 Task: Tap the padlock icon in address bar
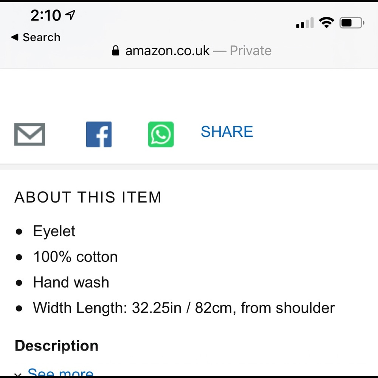(x=116, y=51)
